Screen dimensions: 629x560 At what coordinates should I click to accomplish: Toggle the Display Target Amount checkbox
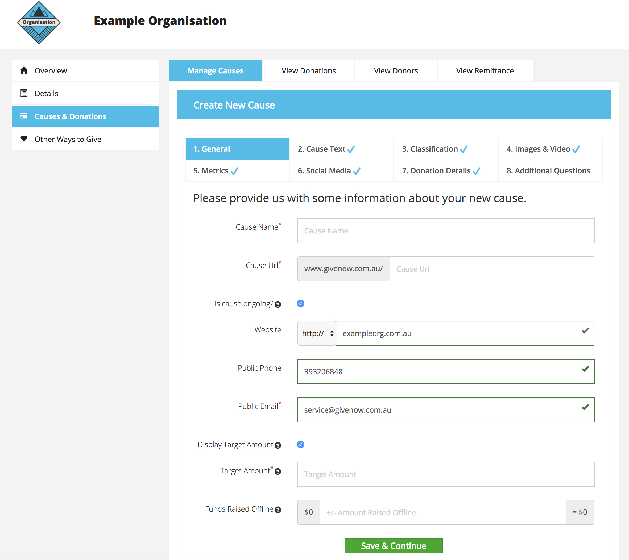pyautogui.click(x=301, y=445)
